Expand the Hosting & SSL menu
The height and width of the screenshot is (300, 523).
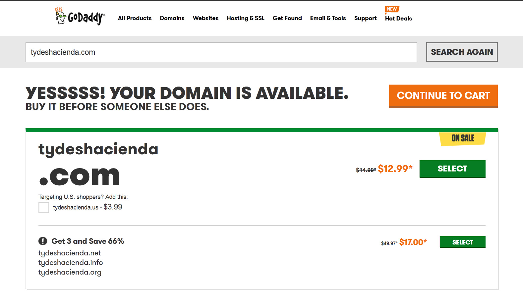pyautogui.click(x=246, y=18)
